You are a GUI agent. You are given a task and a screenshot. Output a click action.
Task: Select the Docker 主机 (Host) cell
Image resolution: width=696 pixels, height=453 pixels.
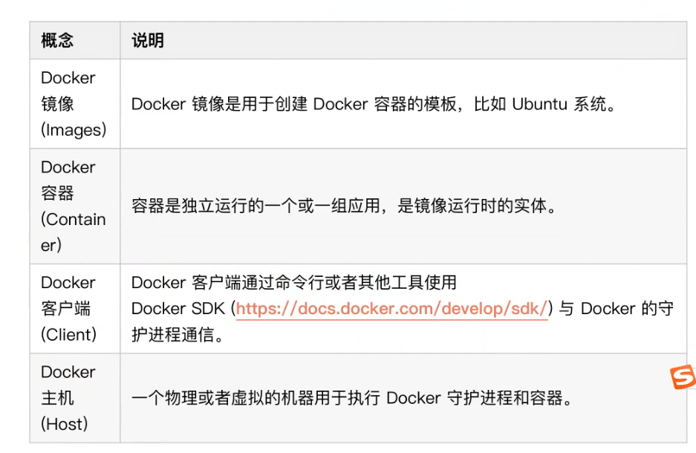pos(74,398)
